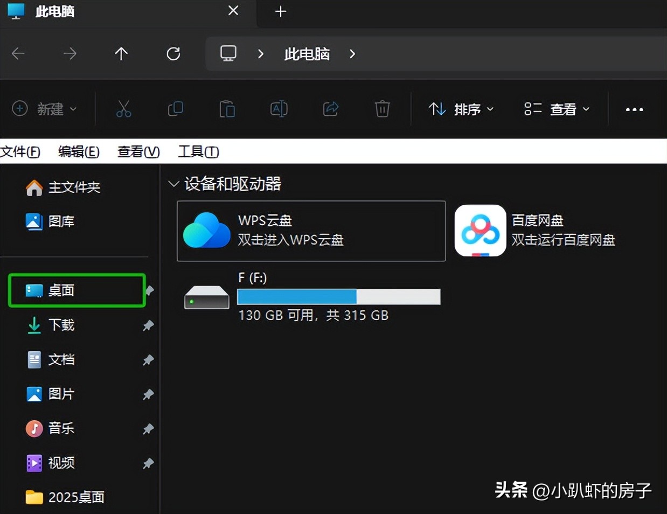Go up one directory level
667x514 pixels.
click(121, 54)
